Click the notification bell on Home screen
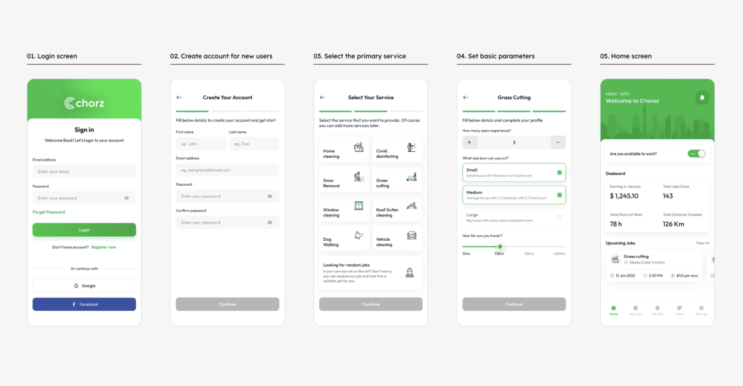This screenshot has height=386, width=743. pos(702,97)
